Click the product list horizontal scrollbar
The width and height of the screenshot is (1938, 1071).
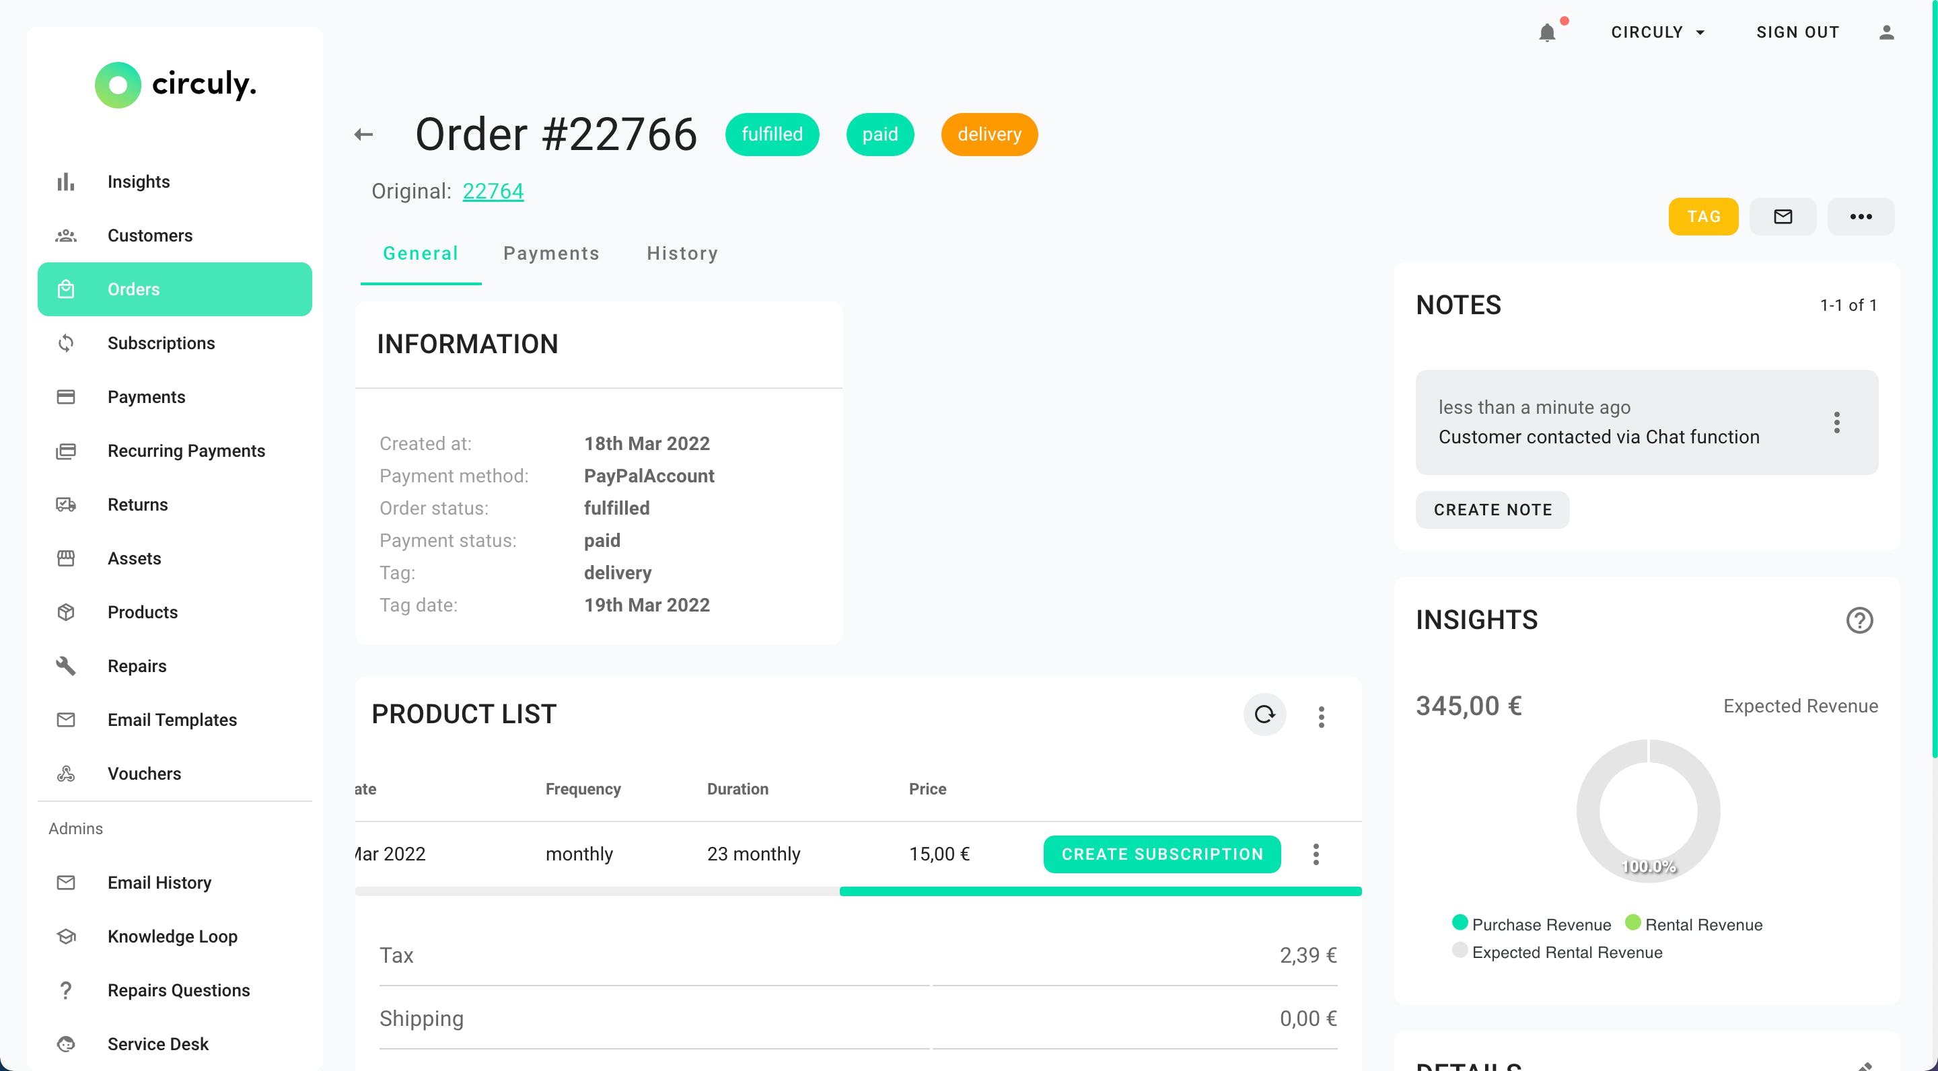(1100, 891)
